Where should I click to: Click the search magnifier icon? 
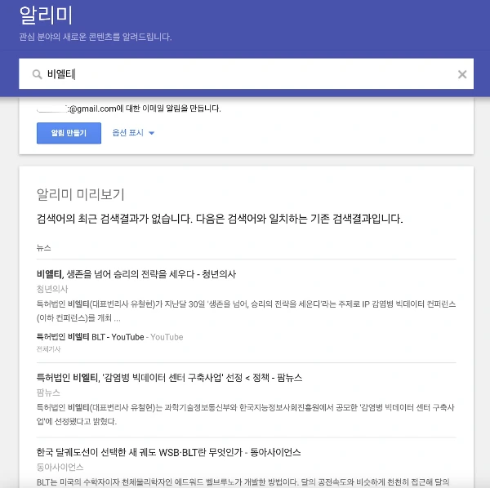(38, 74)
